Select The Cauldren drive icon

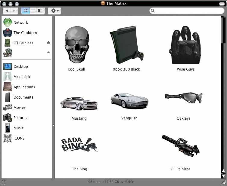pos(8,33)
